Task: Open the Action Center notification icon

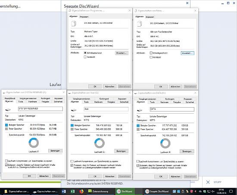Action: [x=231, y=192]
